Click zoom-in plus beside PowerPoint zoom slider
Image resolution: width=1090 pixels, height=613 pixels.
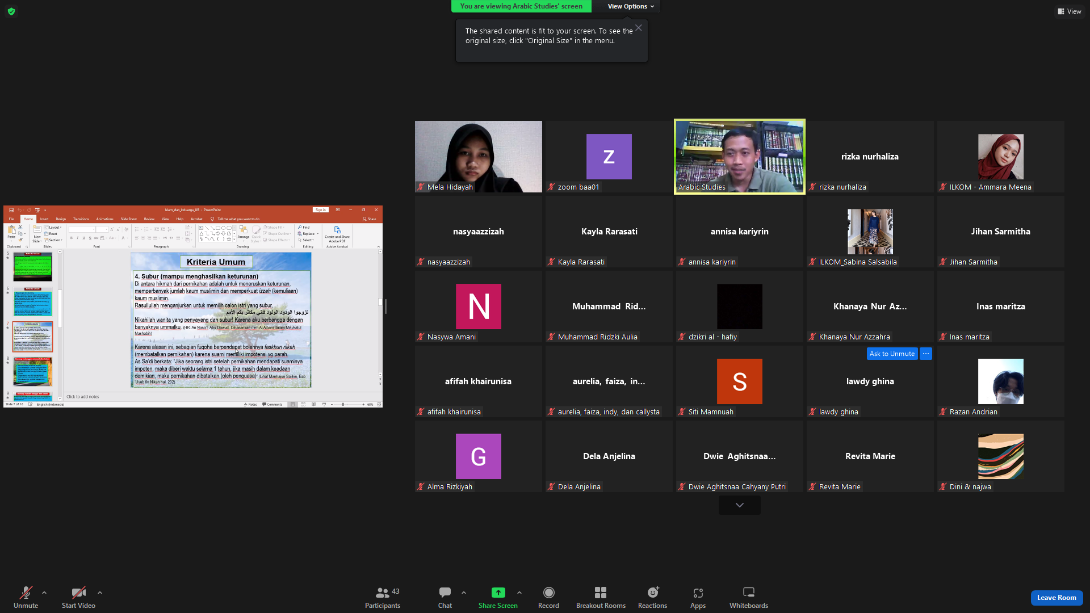(363, 405)
